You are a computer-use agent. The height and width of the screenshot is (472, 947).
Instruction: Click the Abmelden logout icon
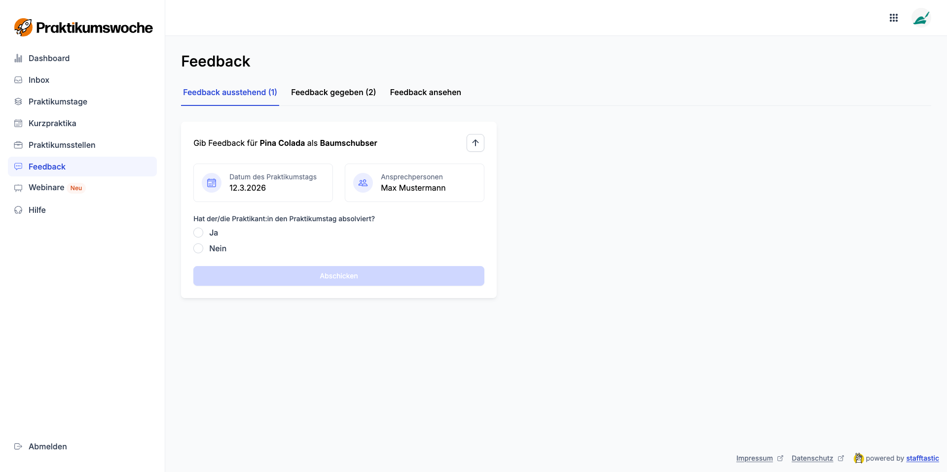coord(18,446)
